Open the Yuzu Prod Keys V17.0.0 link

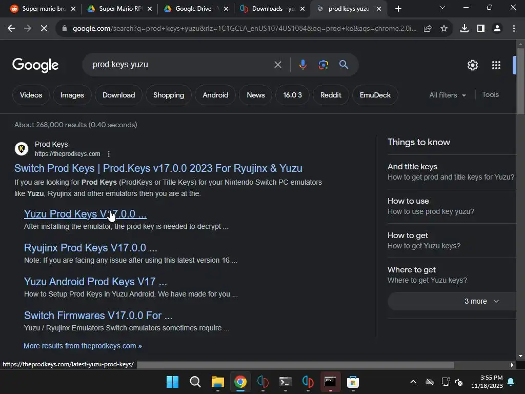click(85, 214)
